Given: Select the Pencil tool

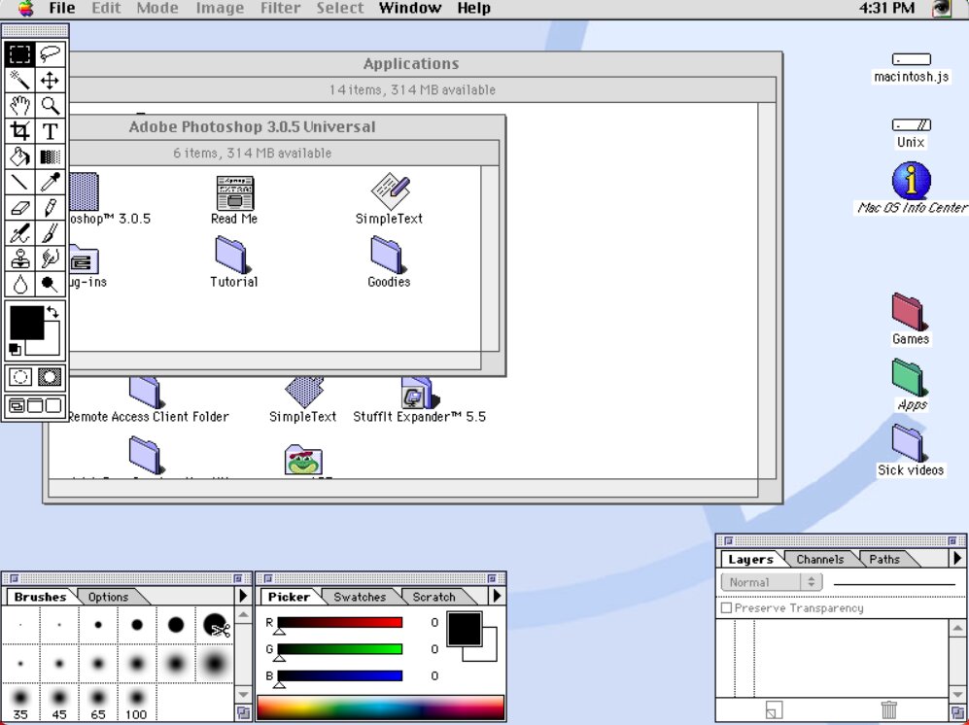Looking at the screenshot, I should [x=51, y=208].
